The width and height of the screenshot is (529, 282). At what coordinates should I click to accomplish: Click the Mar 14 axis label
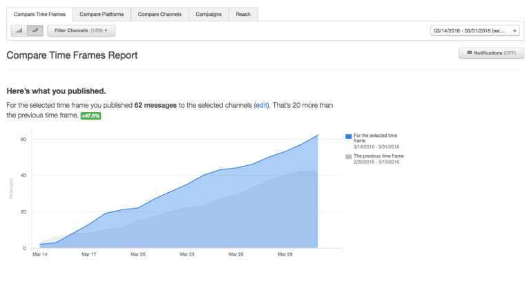40,254
